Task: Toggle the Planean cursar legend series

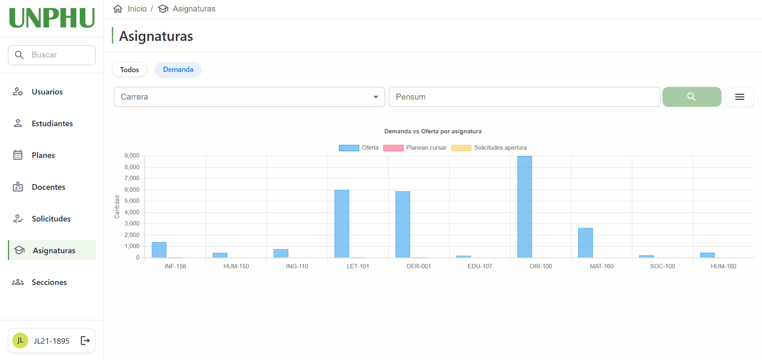Action: click(415, 148)
